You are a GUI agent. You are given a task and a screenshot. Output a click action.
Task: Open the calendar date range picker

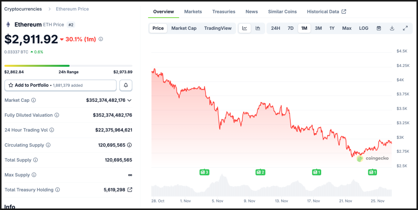click(379, 28)
